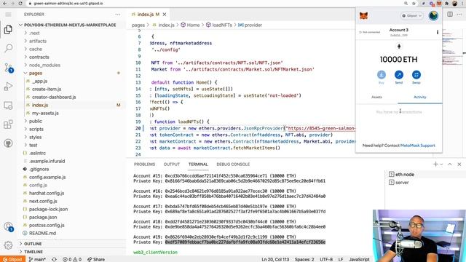Toggle split editor layout icon
The height and width of the screenshot is (262, 466).
tap(450, 15)
